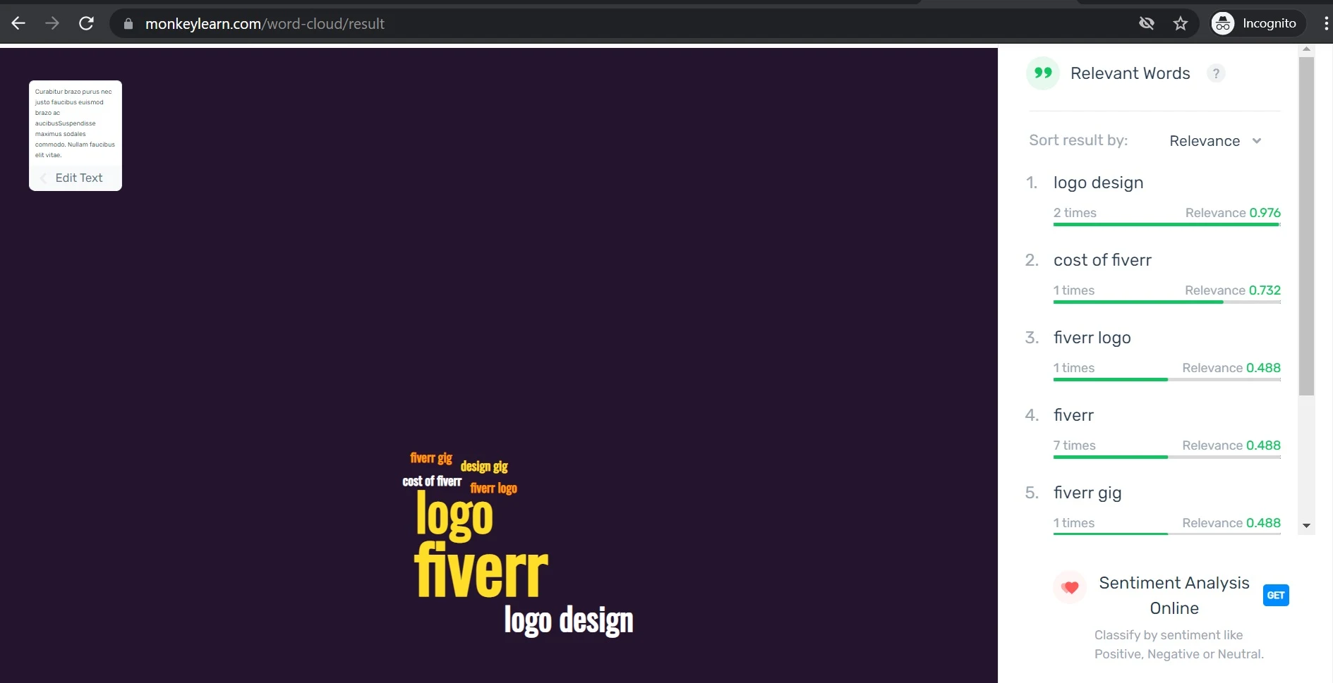Select the 'logo design' result row
Screen dimensions: 1333x683
pos(1153,200)
